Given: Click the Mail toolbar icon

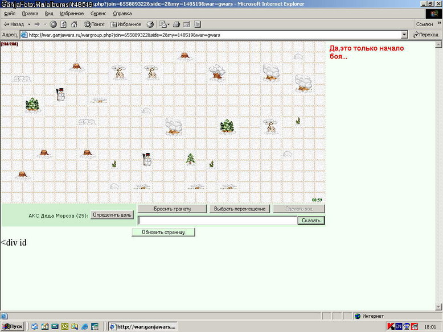Looking at the screenshot, I should (x=163, y=24).
